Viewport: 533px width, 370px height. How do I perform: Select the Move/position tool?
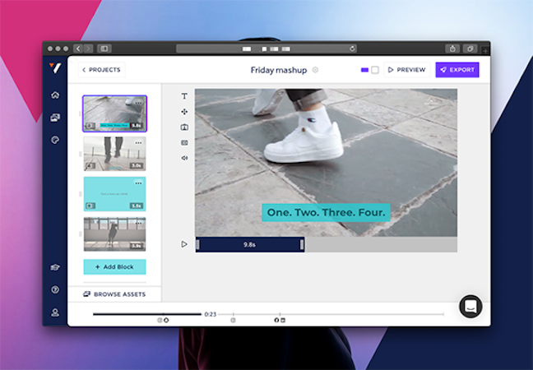coord(184,112)
